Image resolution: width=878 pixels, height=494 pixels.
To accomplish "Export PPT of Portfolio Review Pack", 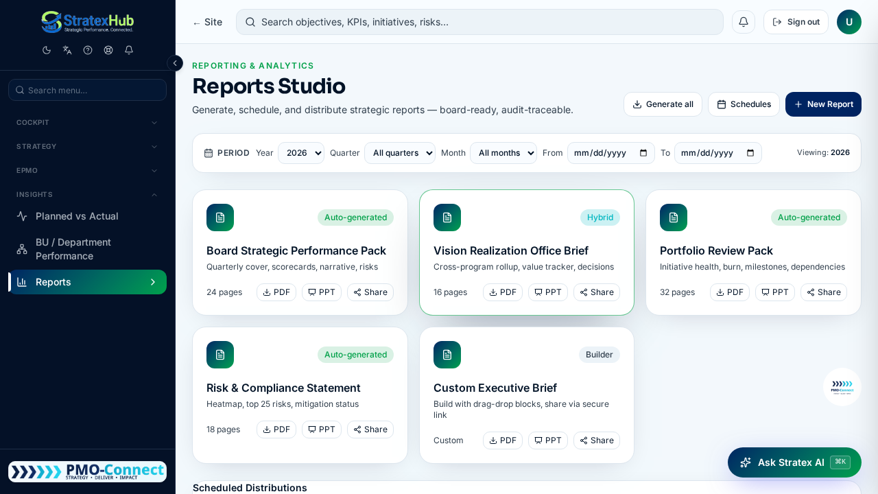I will click(775, 292).
